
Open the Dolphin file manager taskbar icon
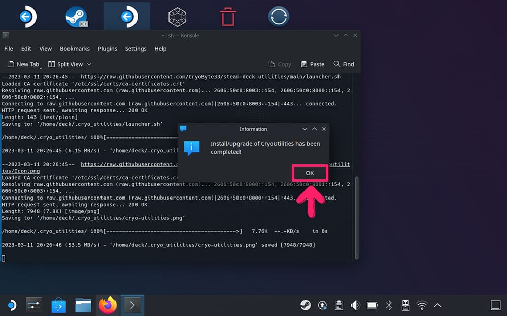[x=83, y=305]
